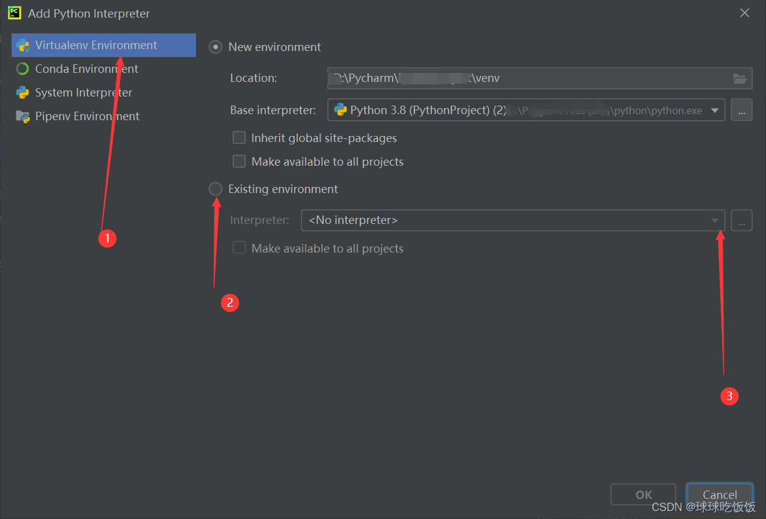Viewport: 766px width, 519px height.
Task: Click the Interpreter: label
Action: point(260,220)
